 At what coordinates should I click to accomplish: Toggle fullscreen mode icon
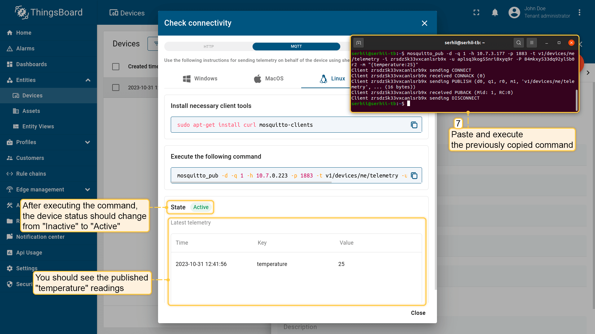(476, 12)
